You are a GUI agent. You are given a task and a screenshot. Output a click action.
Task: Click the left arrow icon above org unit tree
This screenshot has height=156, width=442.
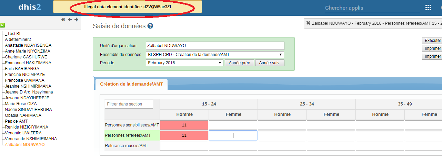[70, 20]
